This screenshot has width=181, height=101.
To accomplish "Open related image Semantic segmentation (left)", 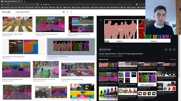I will pyautogui.click(x=108, y=65).
